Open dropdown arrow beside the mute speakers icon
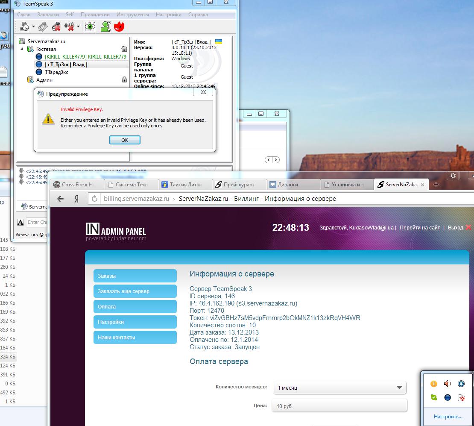 click(x=78, y=26)
